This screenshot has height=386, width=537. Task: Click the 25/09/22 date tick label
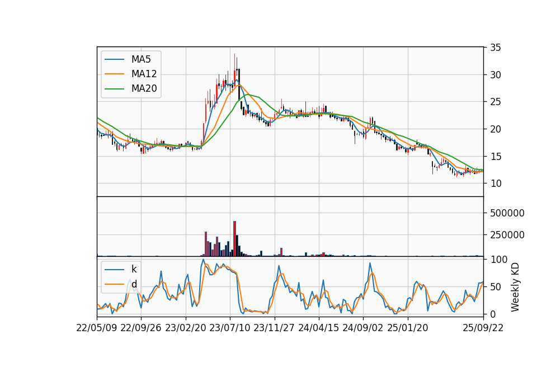click(483, 328)
